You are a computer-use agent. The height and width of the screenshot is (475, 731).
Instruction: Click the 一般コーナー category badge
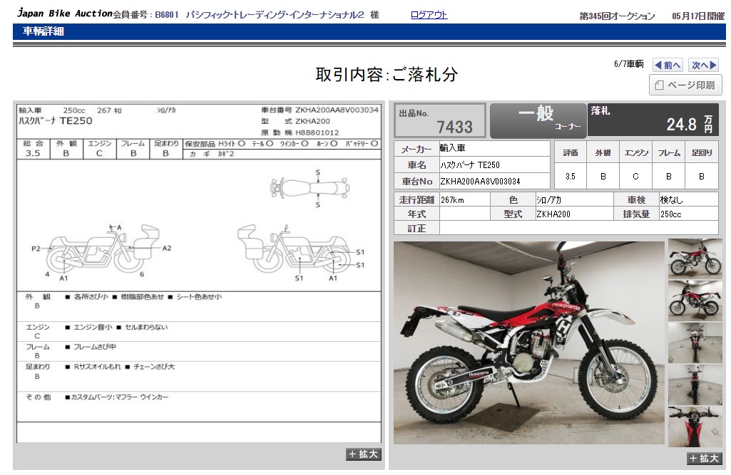537,120
